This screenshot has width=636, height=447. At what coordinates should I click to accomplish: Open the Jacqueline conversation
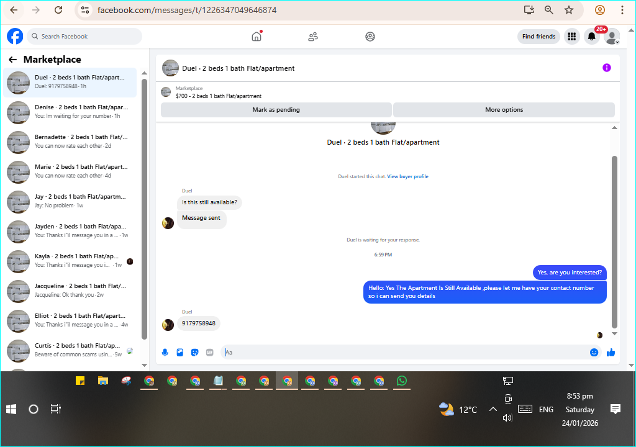coord(70,291)
